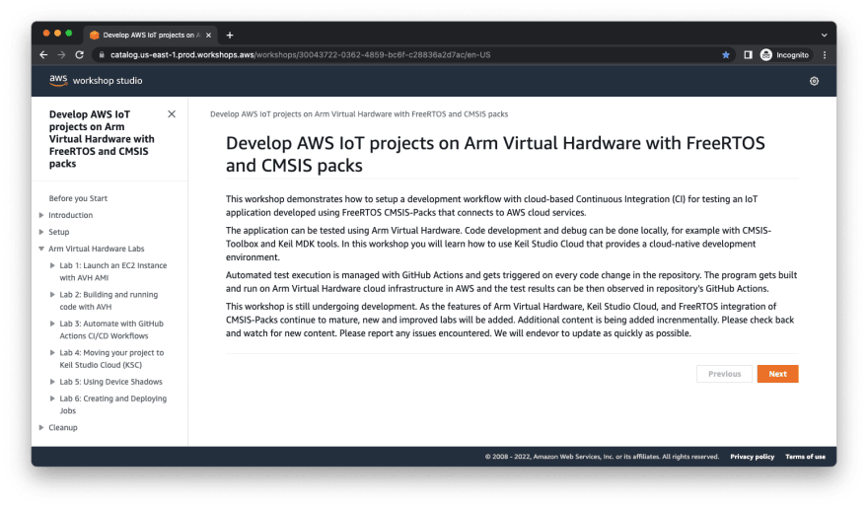This screenshot has height=508, width=868.
Task: Reload the page
Action: tap(79, 55)
